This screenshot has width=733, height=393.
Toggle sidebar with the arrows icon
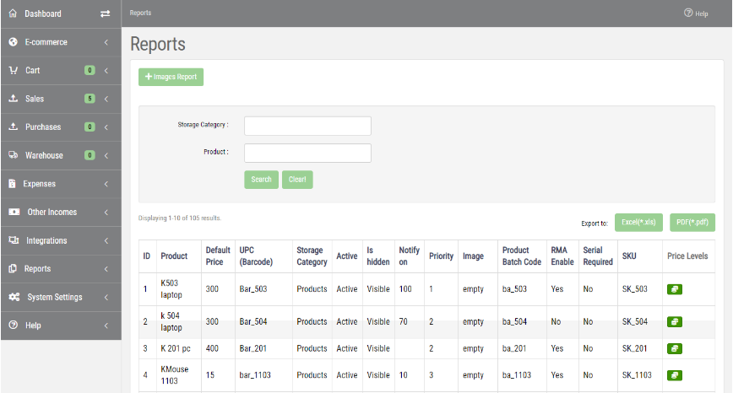tap(105, 13)
